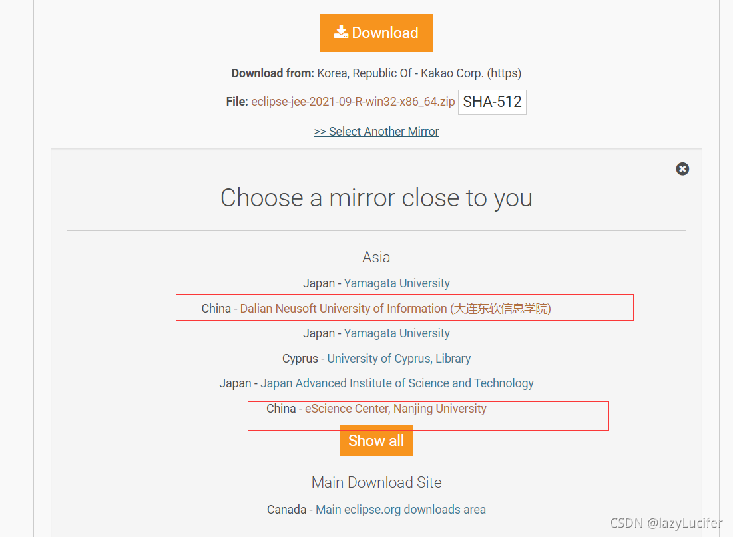The image size is (733, 537).
Task: Click the Asia region heading
Action: click(x=376, y=257)
